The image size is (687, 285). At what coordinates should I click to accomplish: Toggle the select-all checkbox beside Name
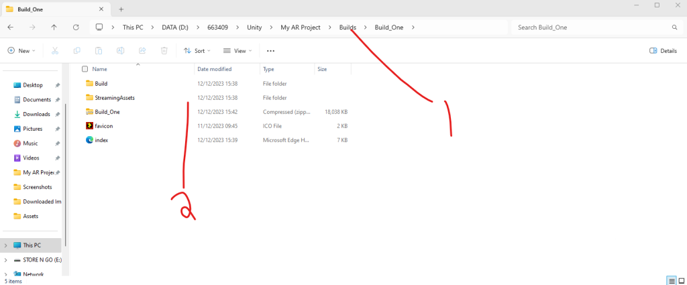coord(85,69)
